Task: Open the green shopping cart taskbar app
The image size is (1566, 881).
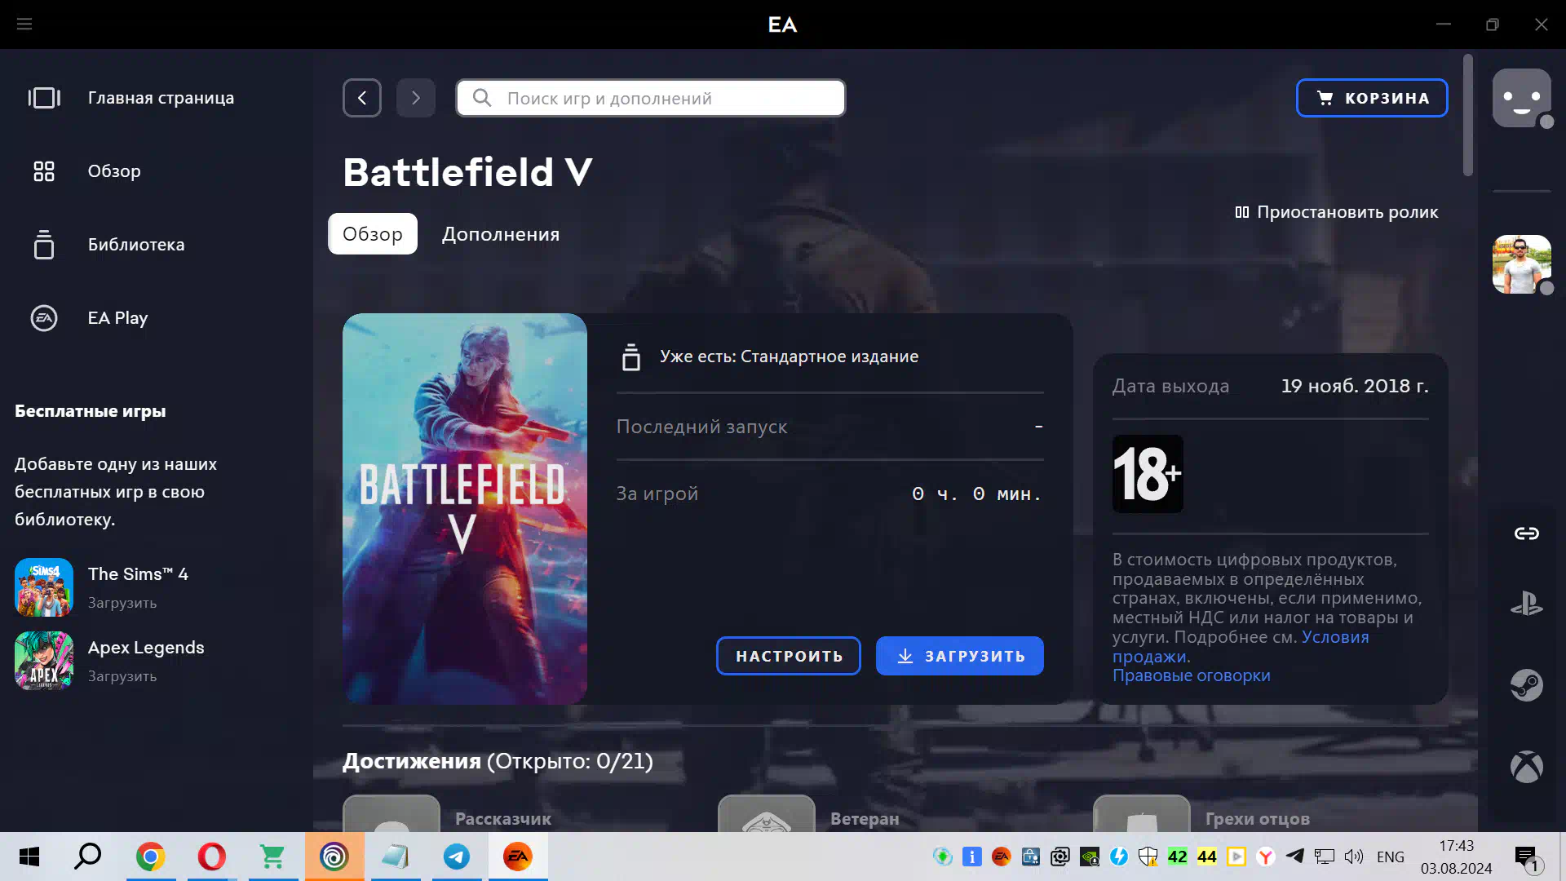Action: click(x=272, y=857)
